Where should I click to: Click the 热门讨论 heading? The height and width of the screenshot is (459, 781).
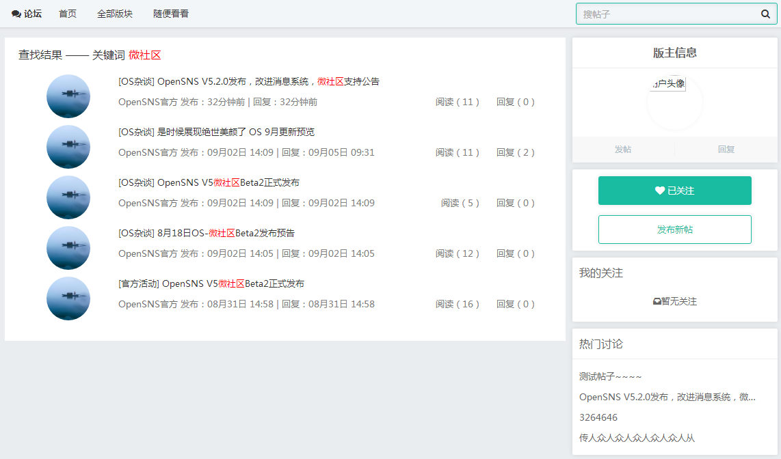600,344
